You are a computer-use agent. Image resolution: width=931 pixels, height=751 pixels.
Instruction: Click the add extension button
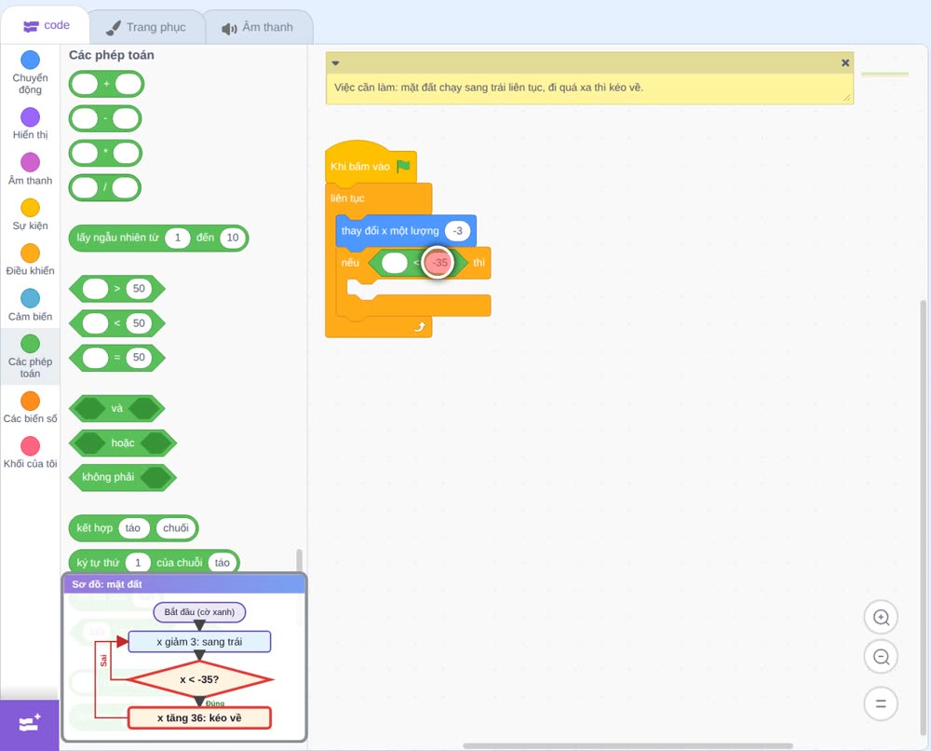[x=30, y=724]
